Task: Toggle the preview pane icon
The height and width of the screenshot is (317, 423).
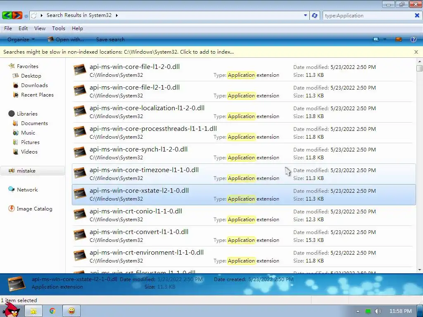Action: pos(399,39)
